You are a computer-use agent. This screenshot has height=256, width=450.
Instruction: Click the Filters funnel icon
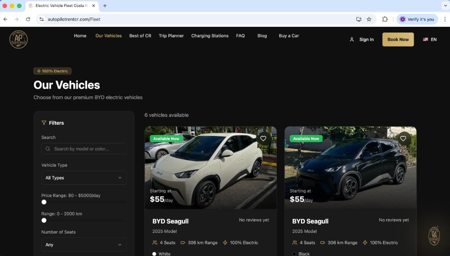point(44,123)
